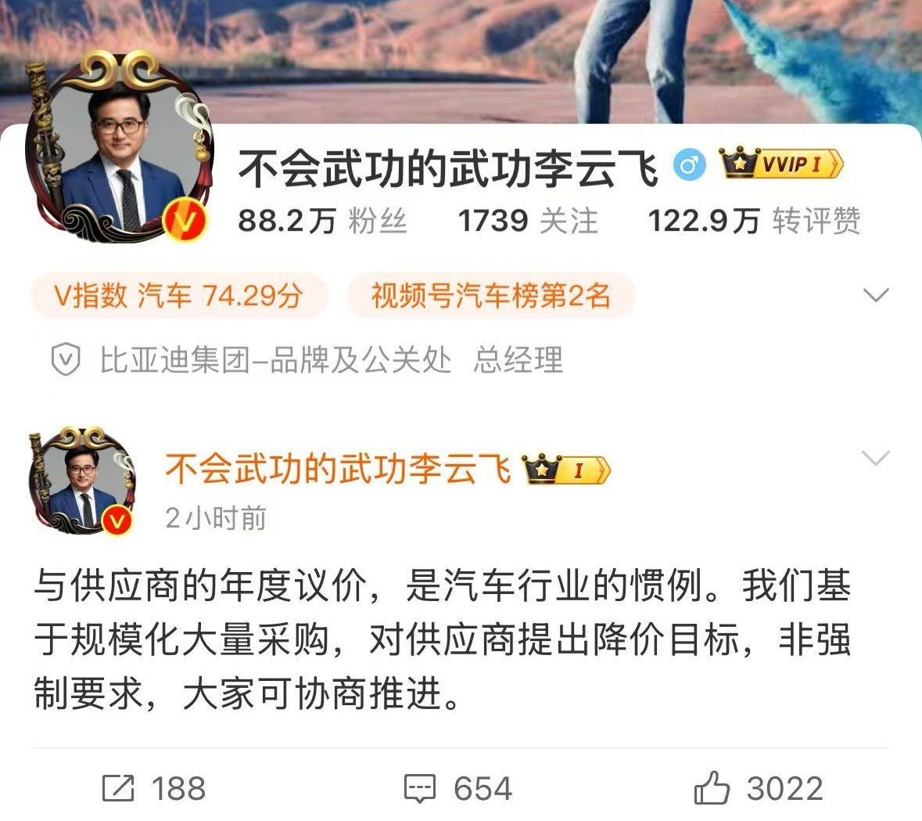Tap the repost share icon
Image resolution: width=922 pixels, height=821 pixels.
118,788
